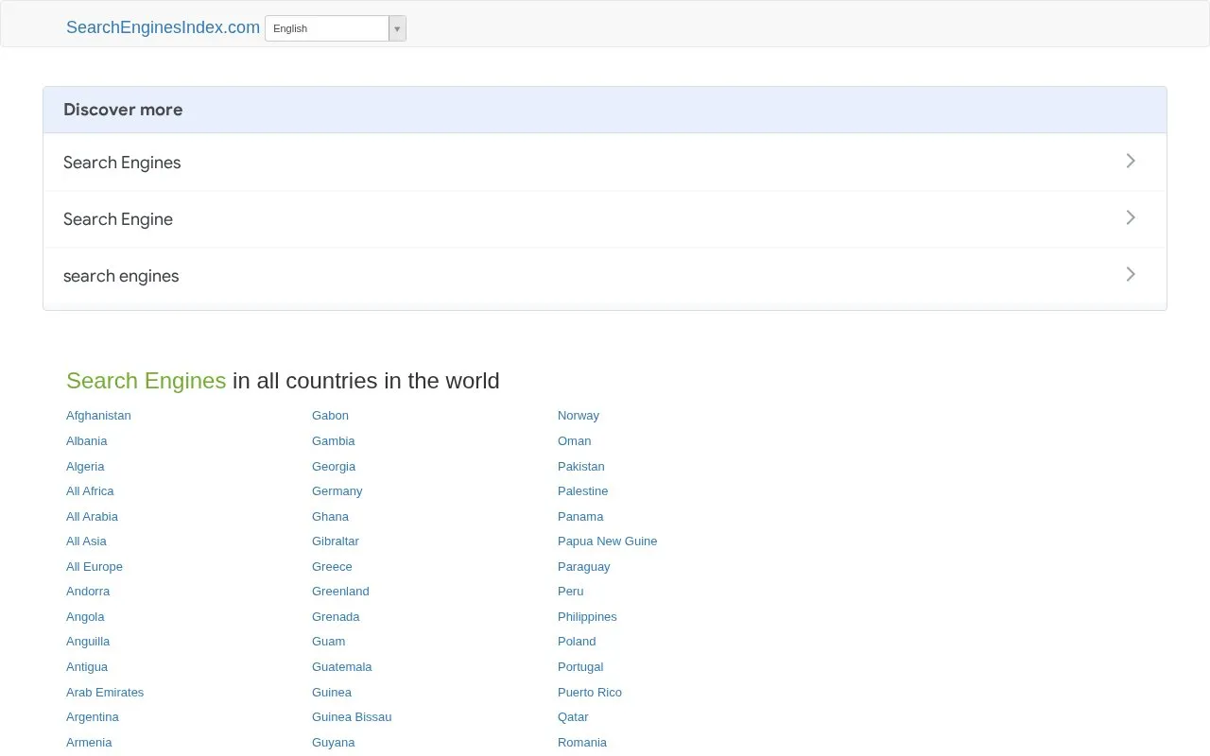This screenshot has height=756, width=1210.
Task: Visit the Philippines search engines page
Action: tap(587, 617)
